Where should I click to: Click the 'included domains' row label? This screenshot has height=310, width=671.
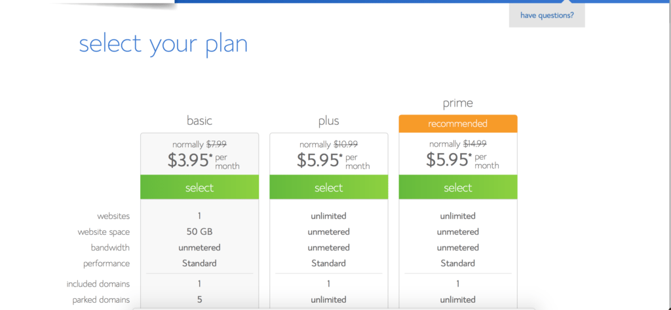(98, 284)
